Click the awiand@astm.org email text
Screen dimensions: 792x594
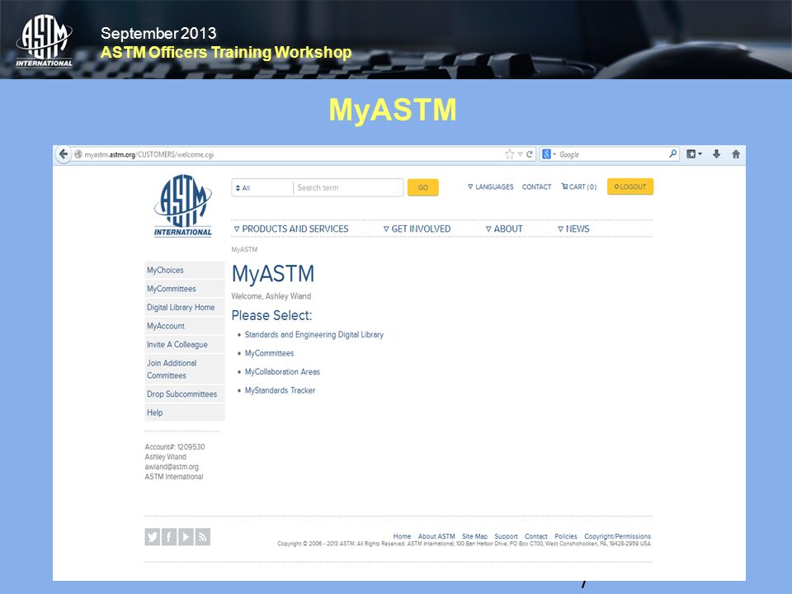172,467
